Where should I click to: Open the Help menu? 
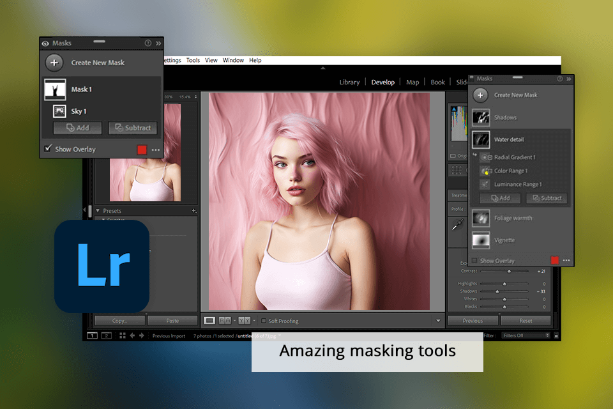click(255, 60)
